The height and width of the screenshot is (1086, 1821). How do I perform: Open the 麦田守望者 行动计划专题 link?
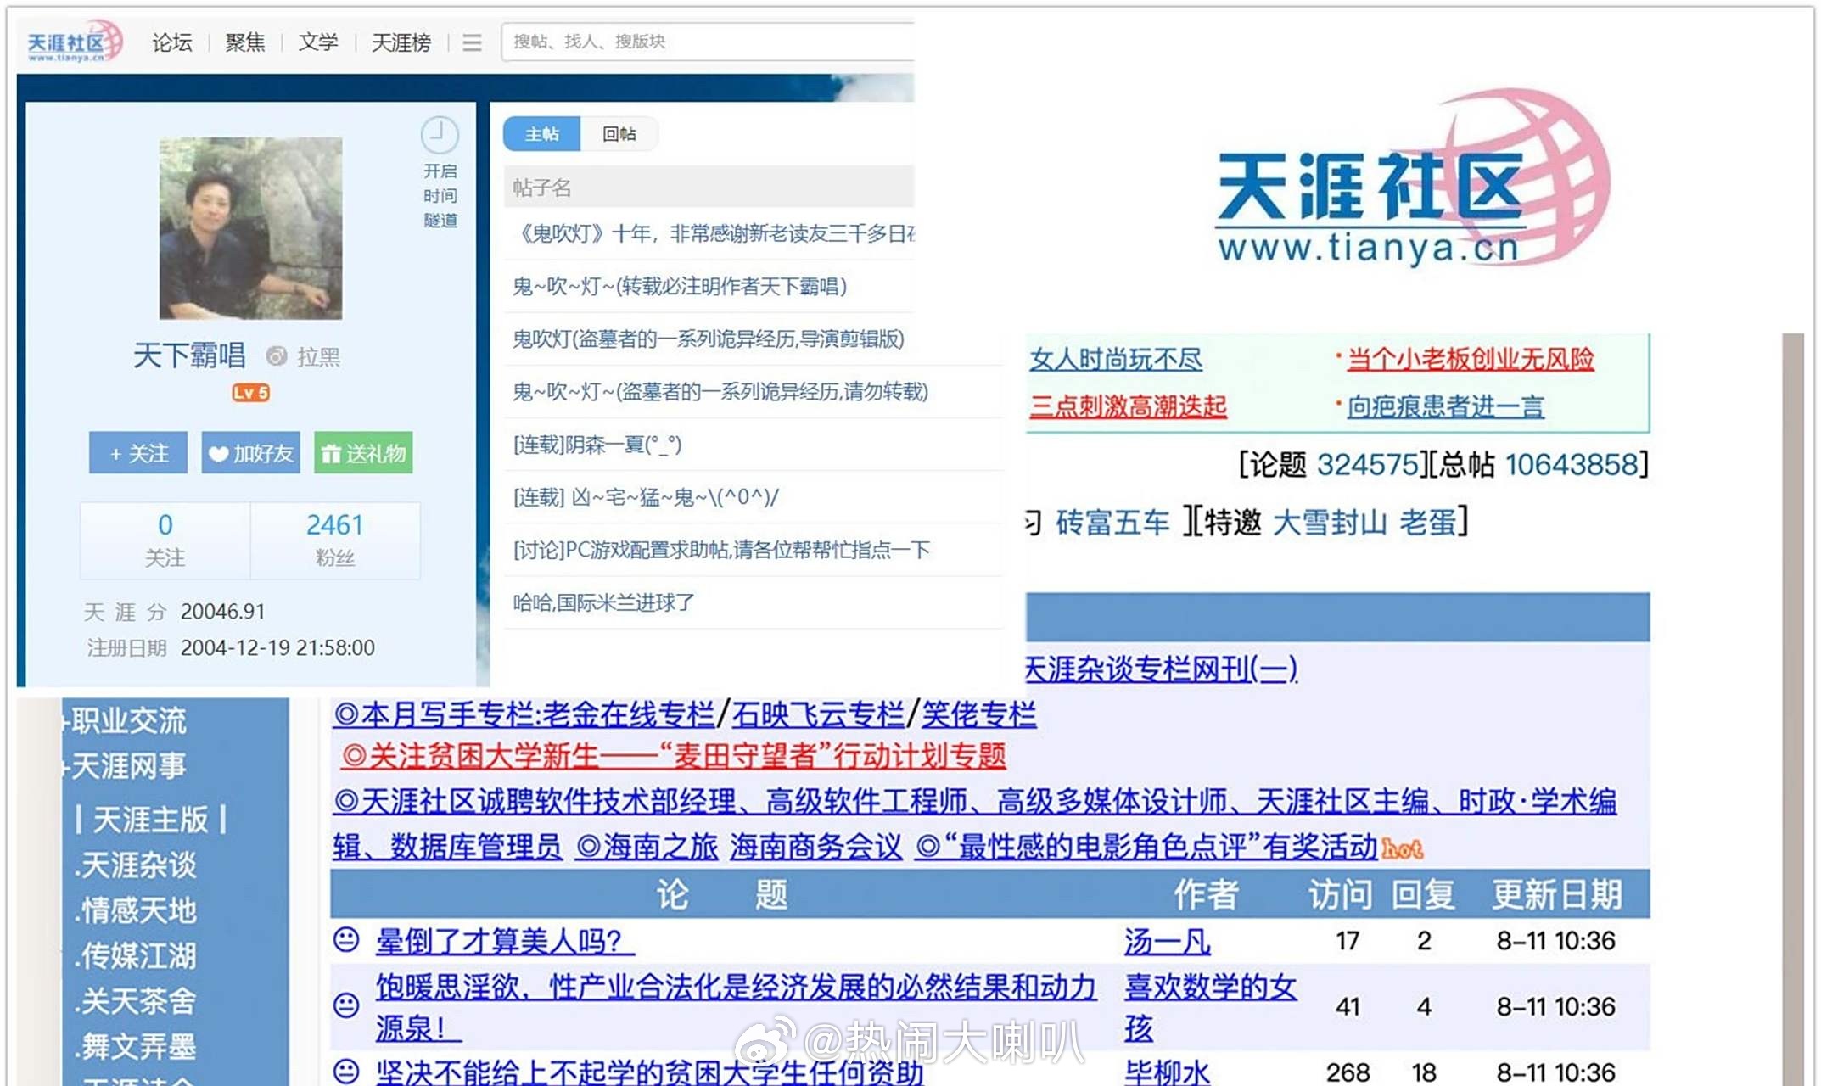(674, 755)
